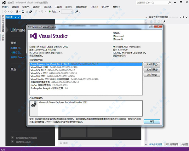Viewport: 189px width, 151px height.
Task: Click the Navigate Backward toolbar icon
Action: click(x=5, y=12)
